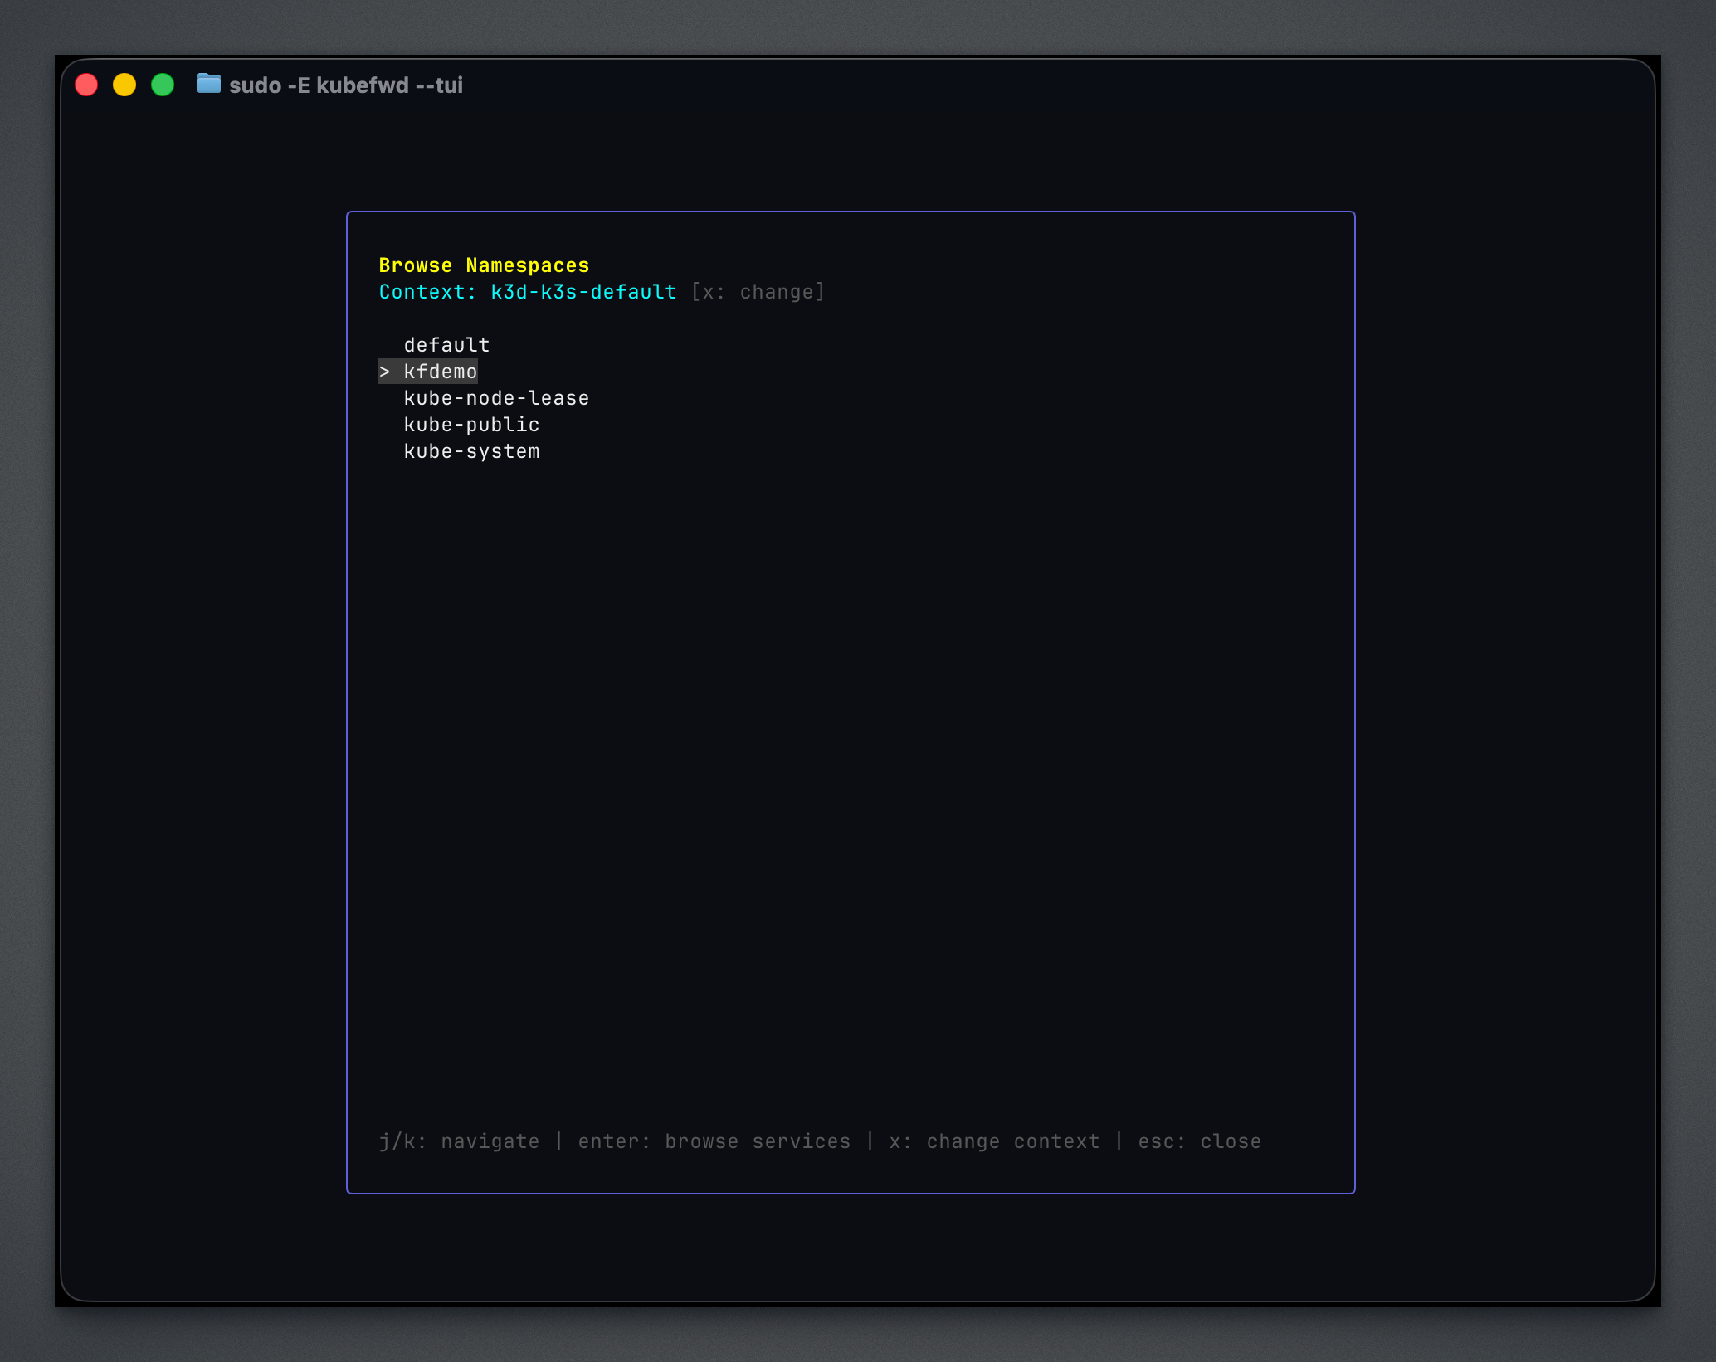Click the highlighted kfdemo selection marker
Viewport: 1716px width, 1362px height.
pos(385,372)
